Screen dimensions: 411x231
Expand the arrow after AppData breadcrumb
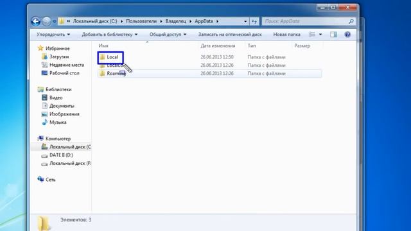point(217,21)
